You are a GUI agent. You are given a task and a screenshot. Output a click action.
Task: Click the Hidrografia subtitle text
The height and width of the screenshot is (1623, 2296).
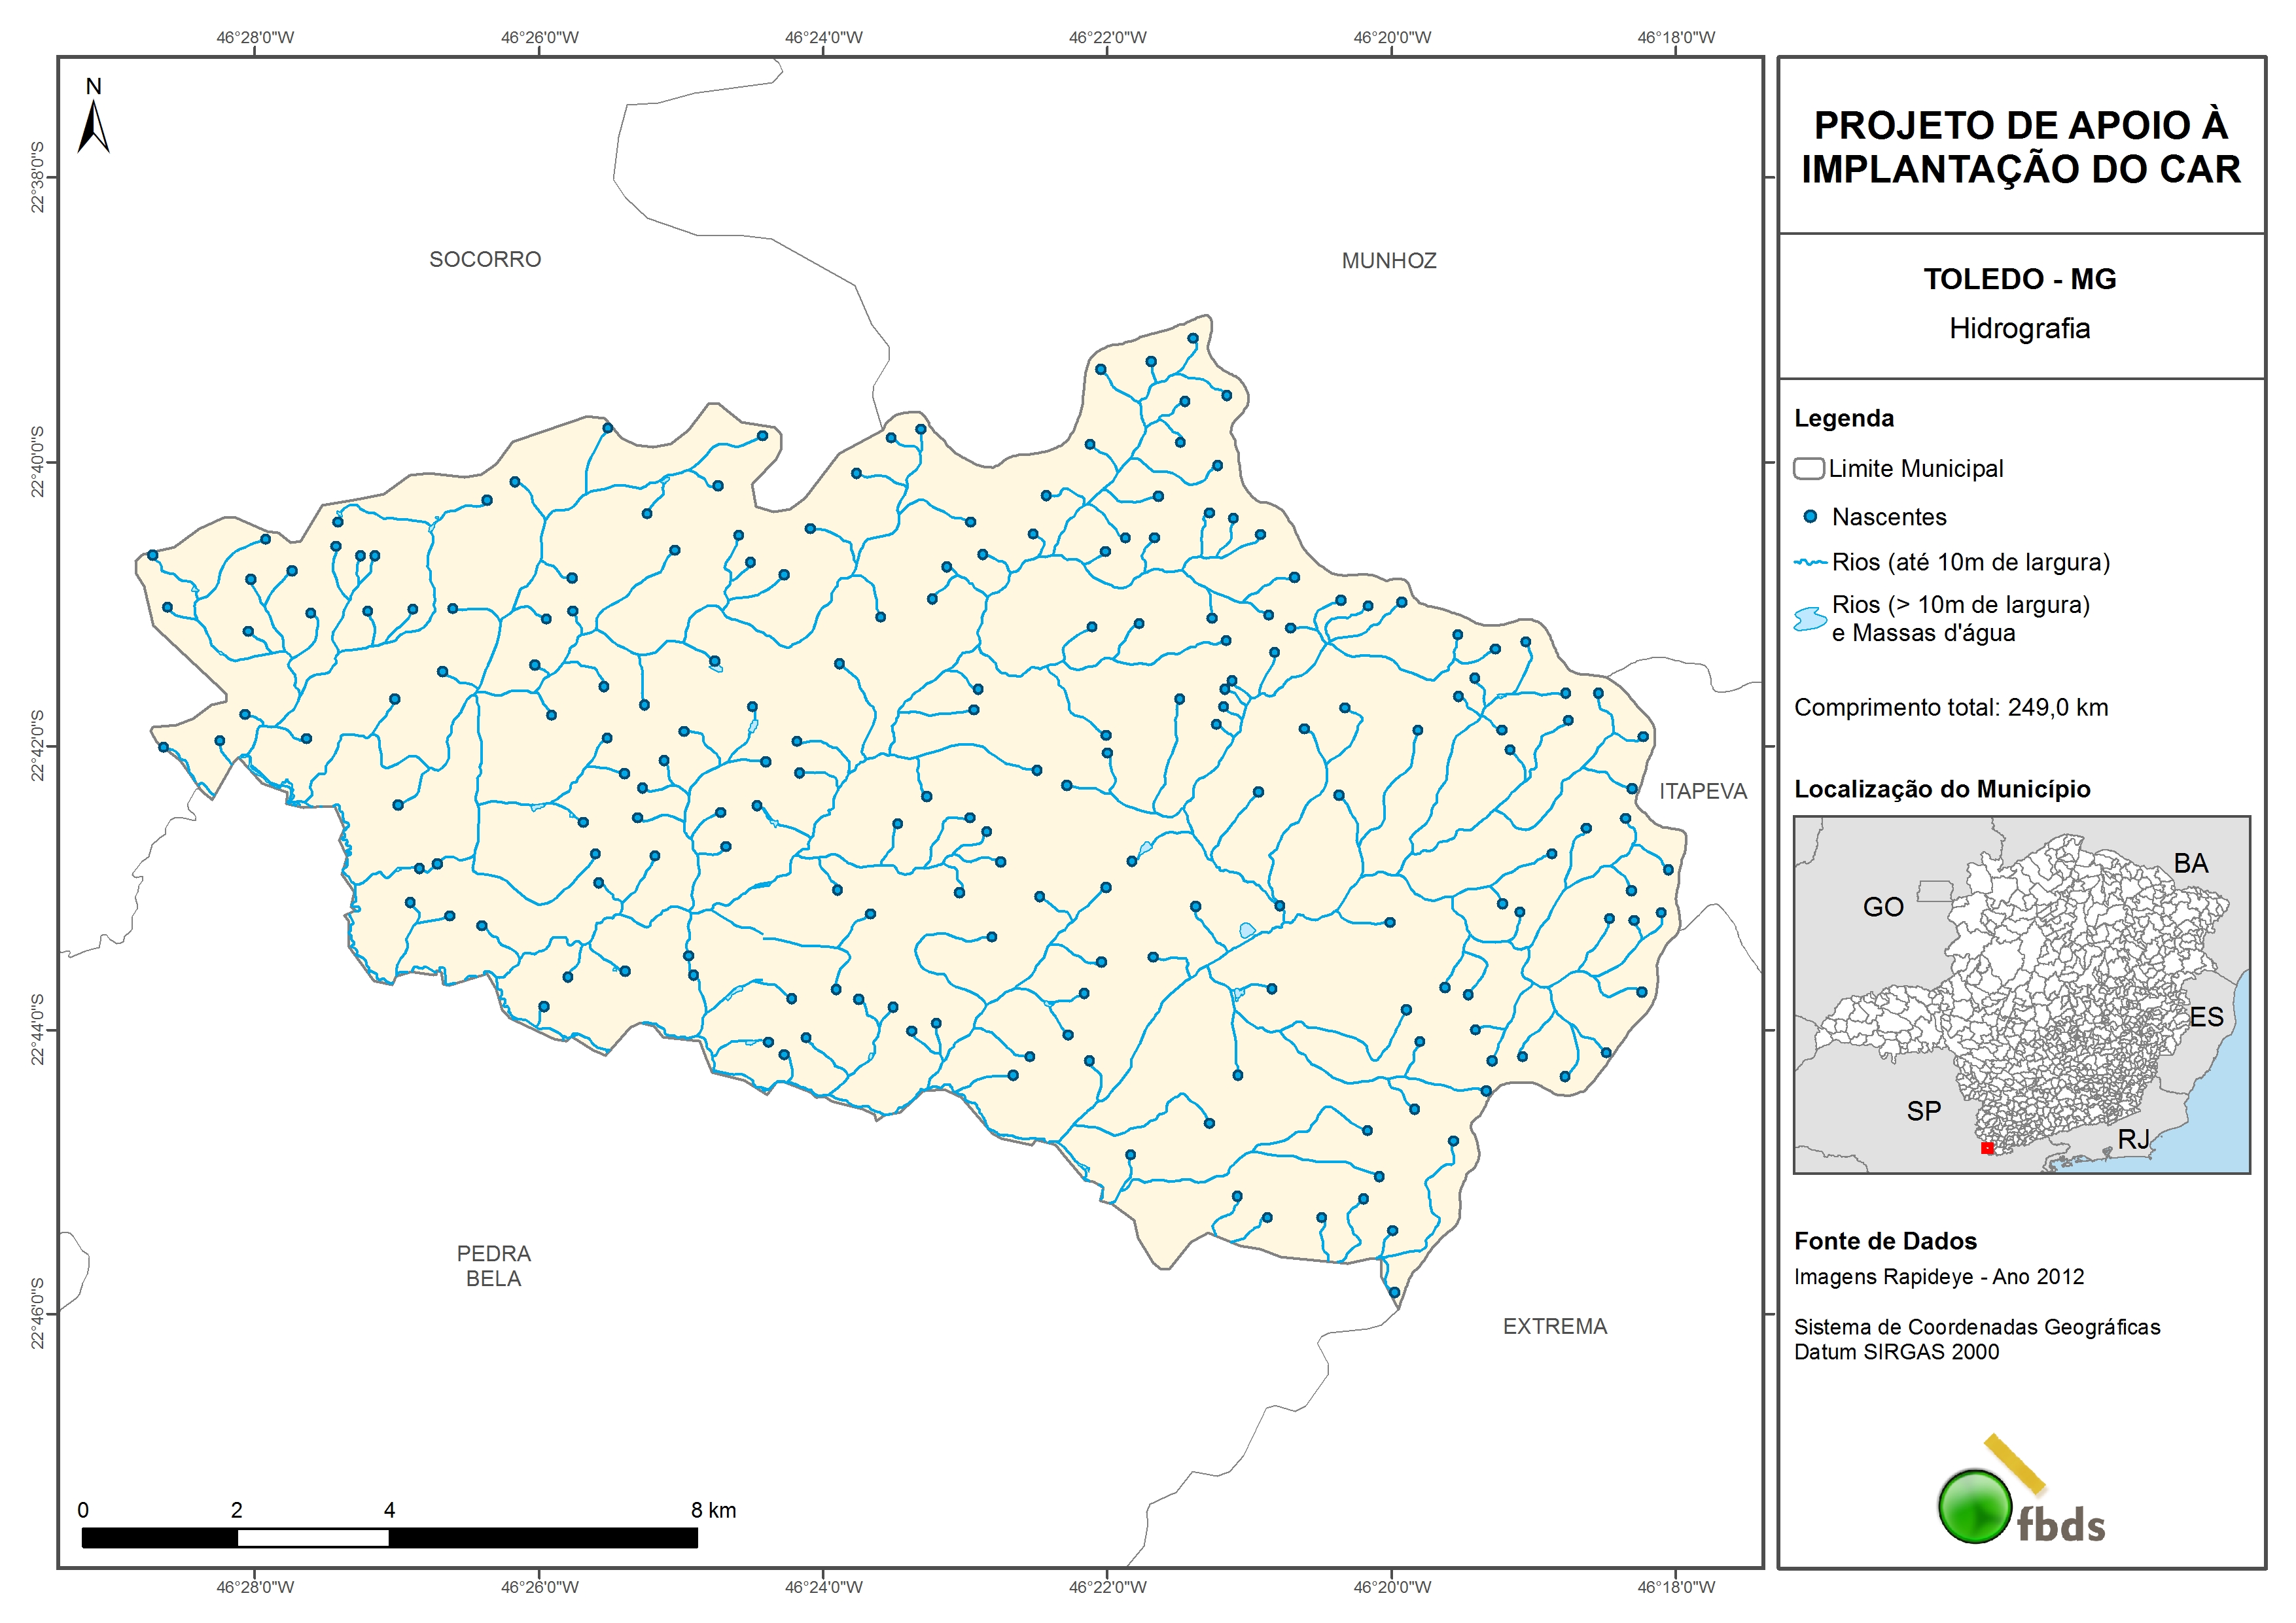(x=2019, y=329)
